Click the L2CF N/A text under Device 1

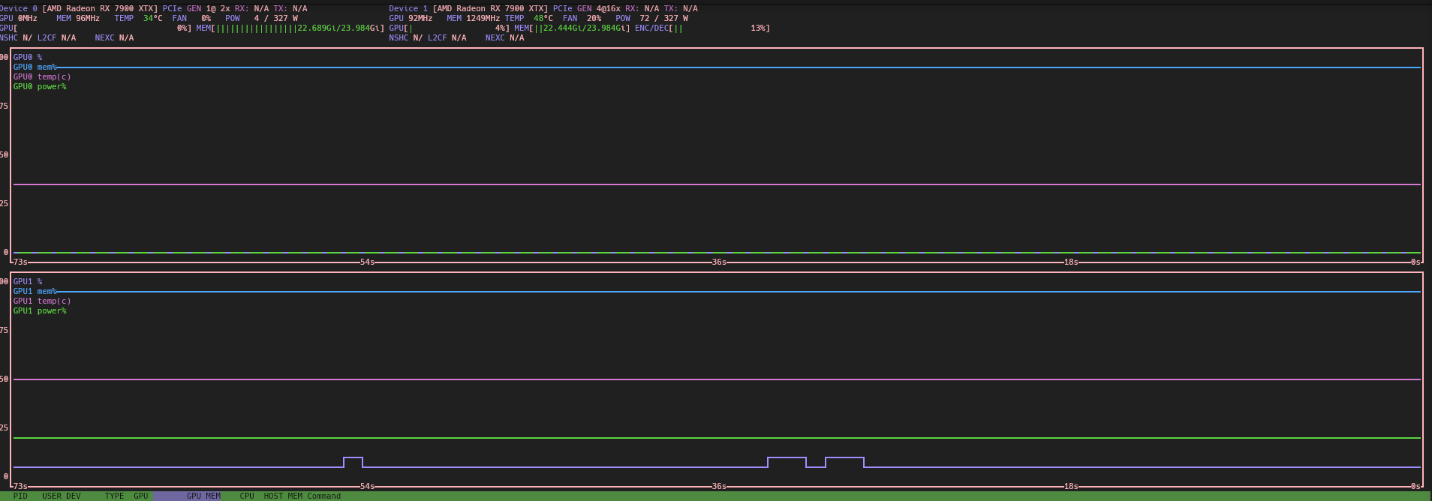[447, 37]
